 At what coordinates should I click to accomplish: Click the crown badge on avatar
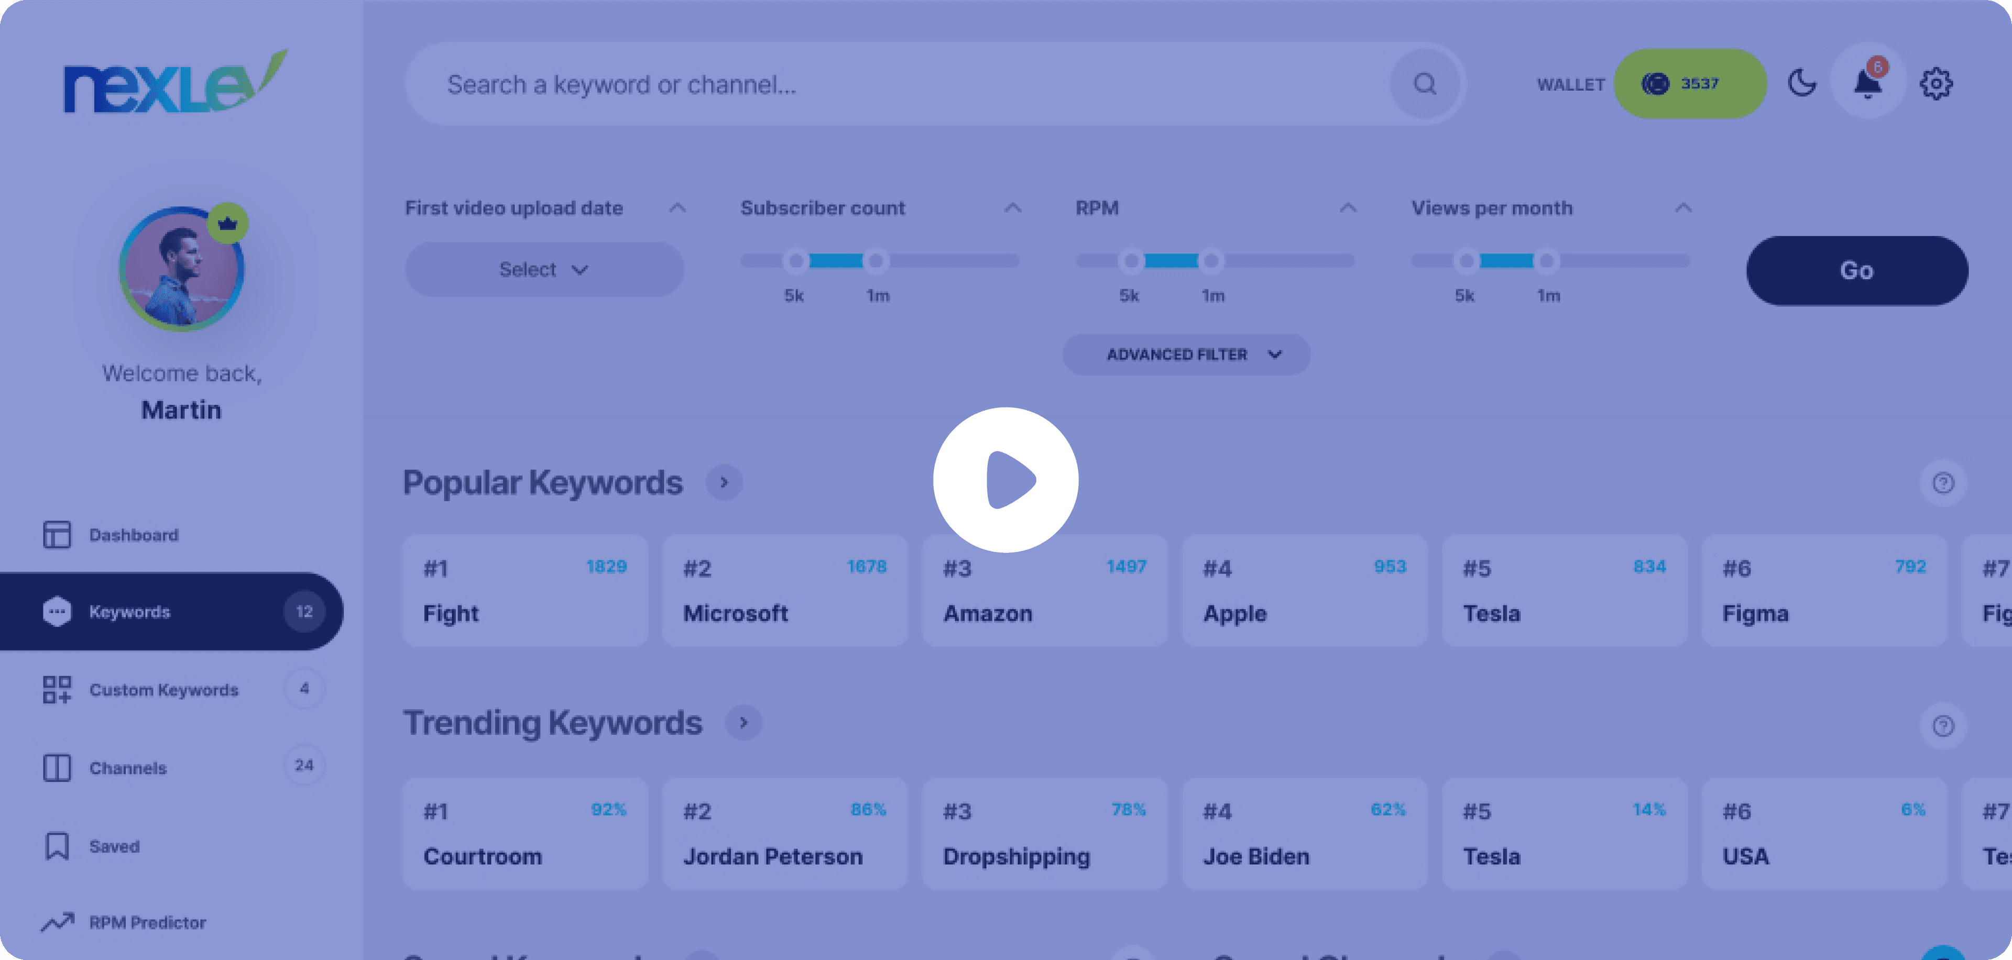(227, 224)
